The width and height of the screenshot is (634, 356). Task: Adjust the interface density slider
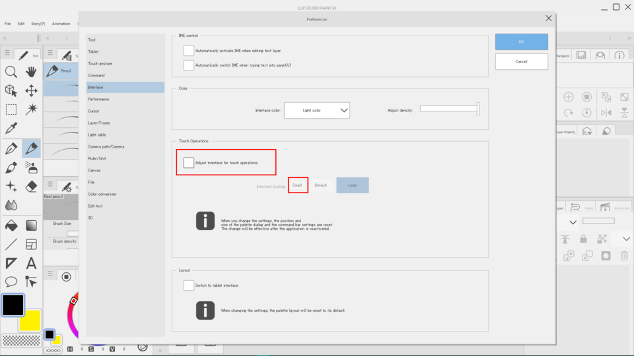point(449,109)
